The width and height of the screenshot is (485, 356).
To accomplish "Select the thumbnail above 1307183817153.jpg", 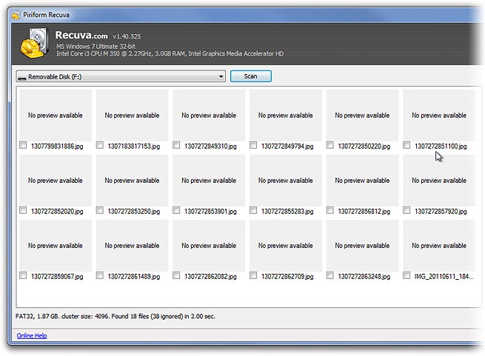I will point(132,115).
